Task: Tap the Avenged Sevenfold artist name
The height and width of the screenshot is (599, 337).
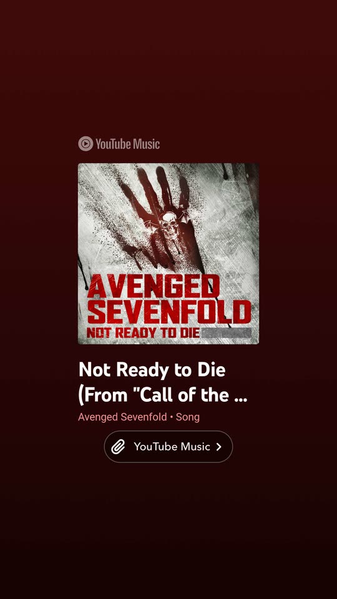Action: [122, 417]
